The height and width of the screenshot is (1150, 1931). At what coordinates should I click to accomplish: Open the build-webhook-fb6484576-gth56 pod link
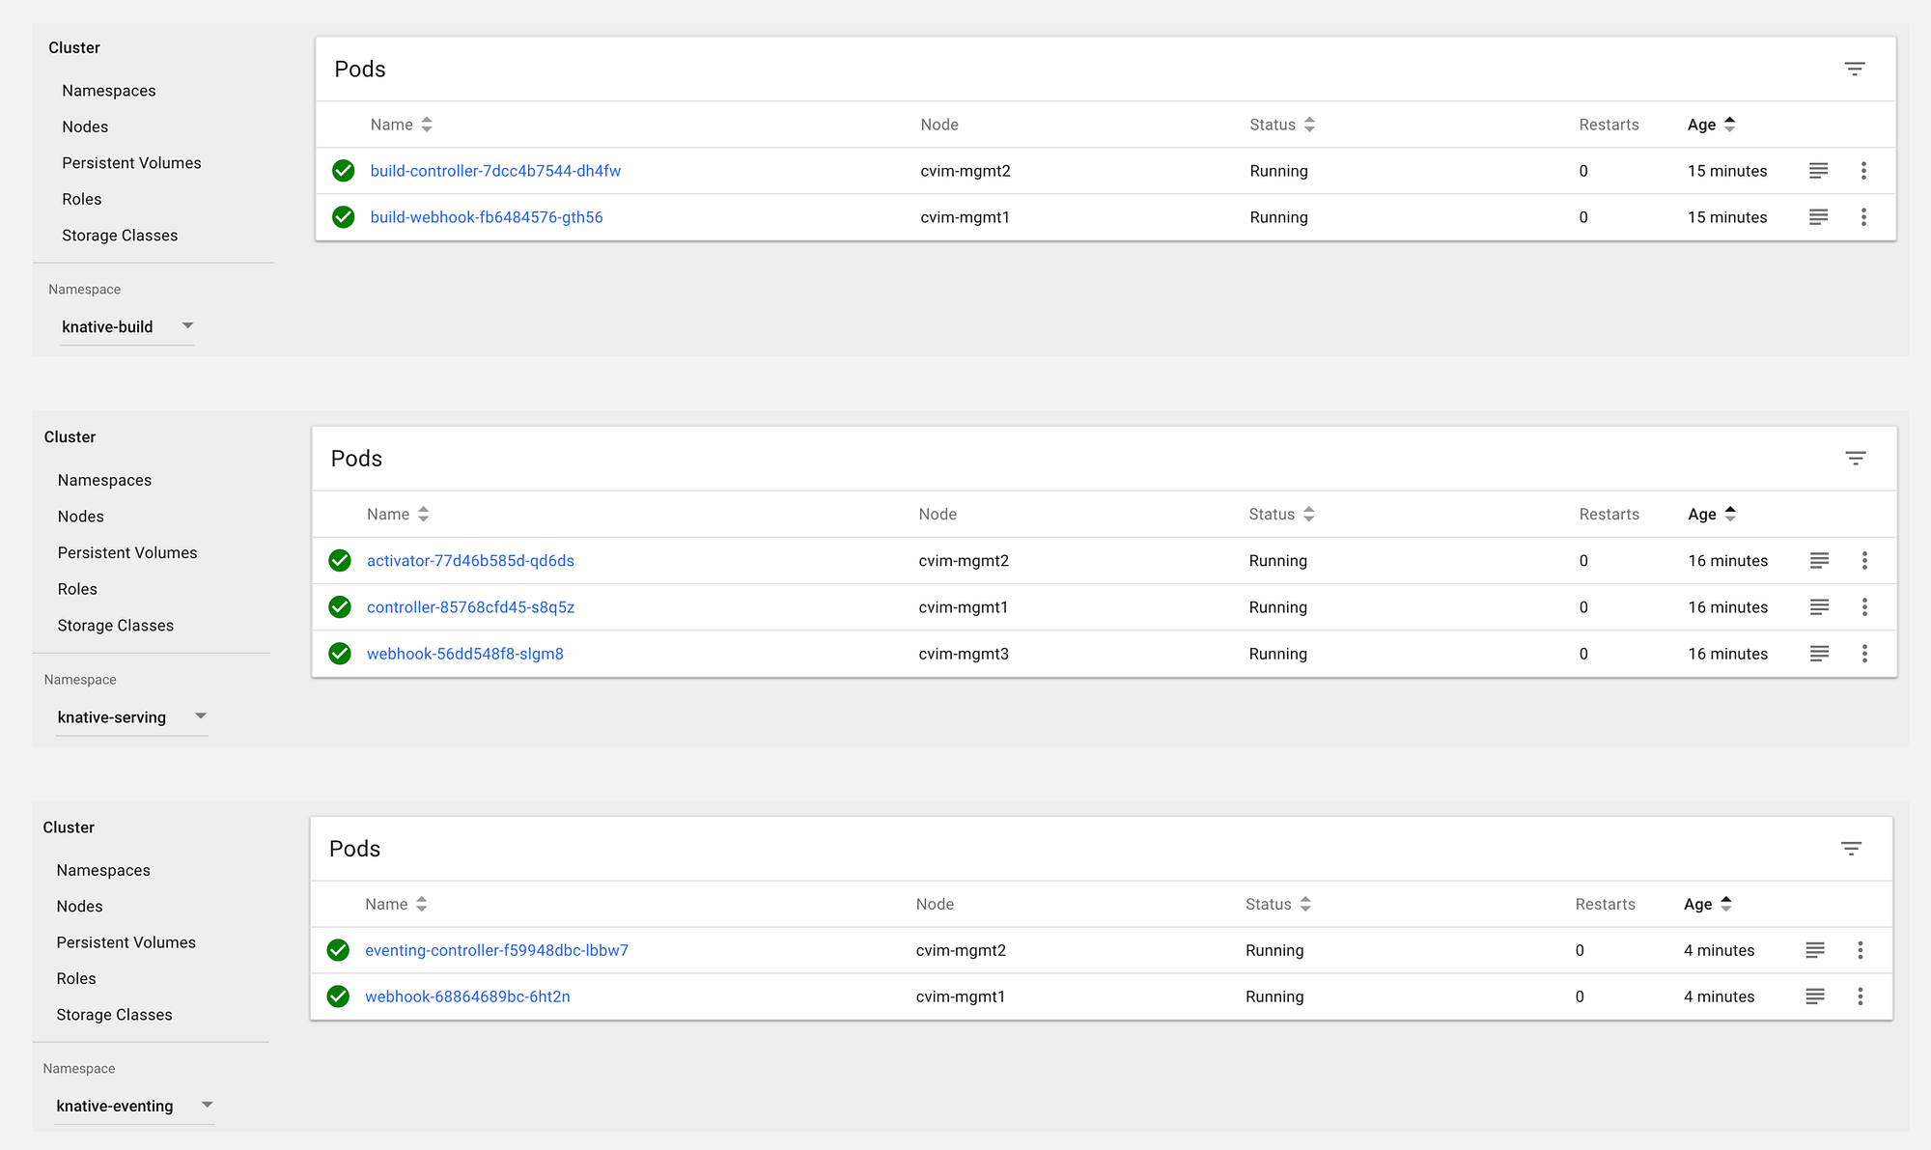click(x=487, y=217)
